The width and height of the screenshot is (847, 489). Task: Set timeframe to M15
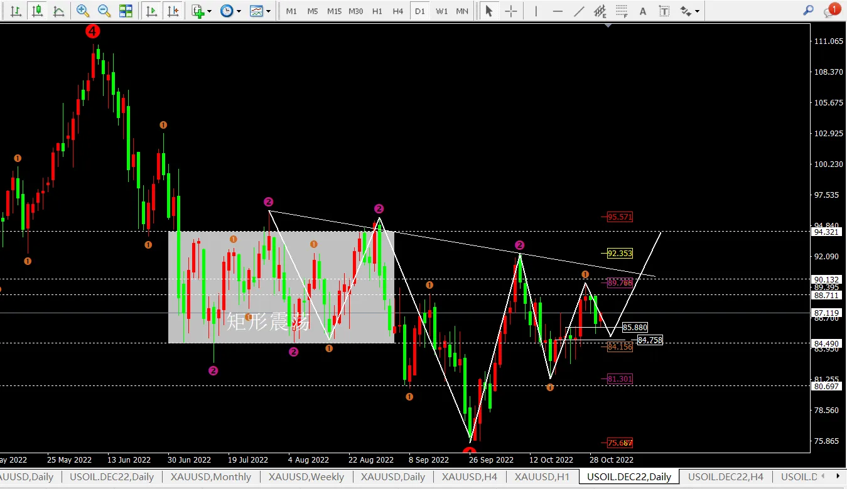click(x=334, y=11)
